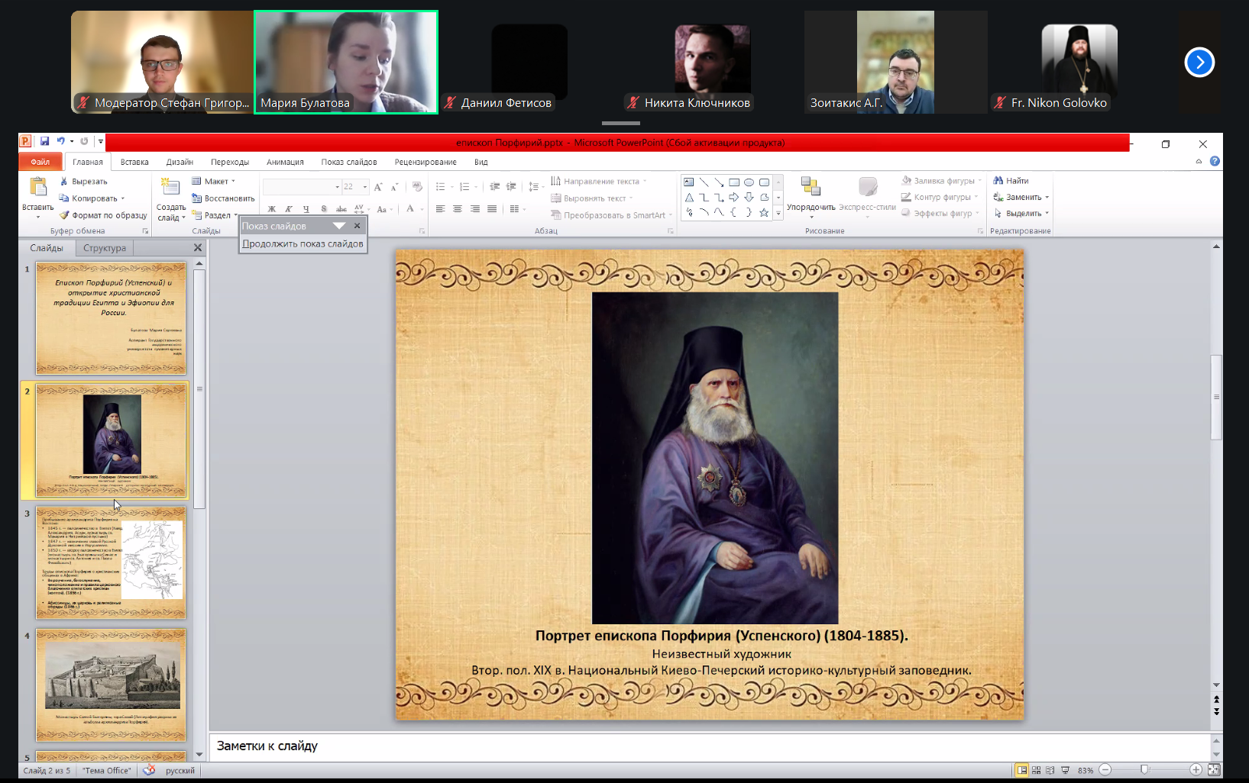Switch to slide show view in status bar
Image resolution: width=1249 pixels, height=783 pixels.
(x=1065, y=770)
